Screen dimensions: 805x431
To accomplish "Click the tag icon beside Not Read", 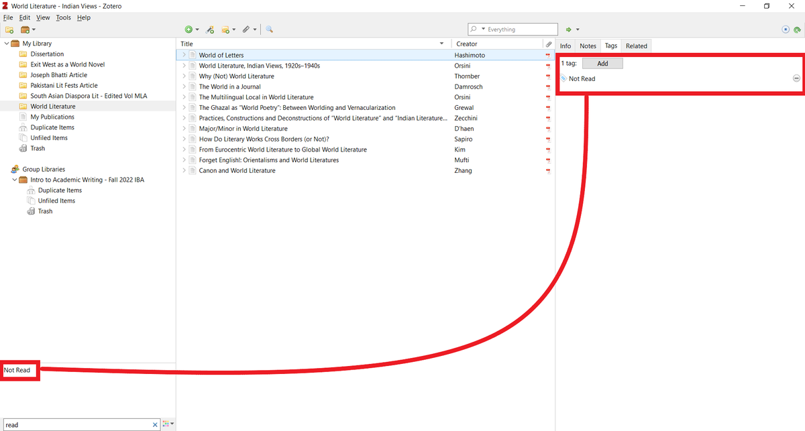I will (563, 78).
